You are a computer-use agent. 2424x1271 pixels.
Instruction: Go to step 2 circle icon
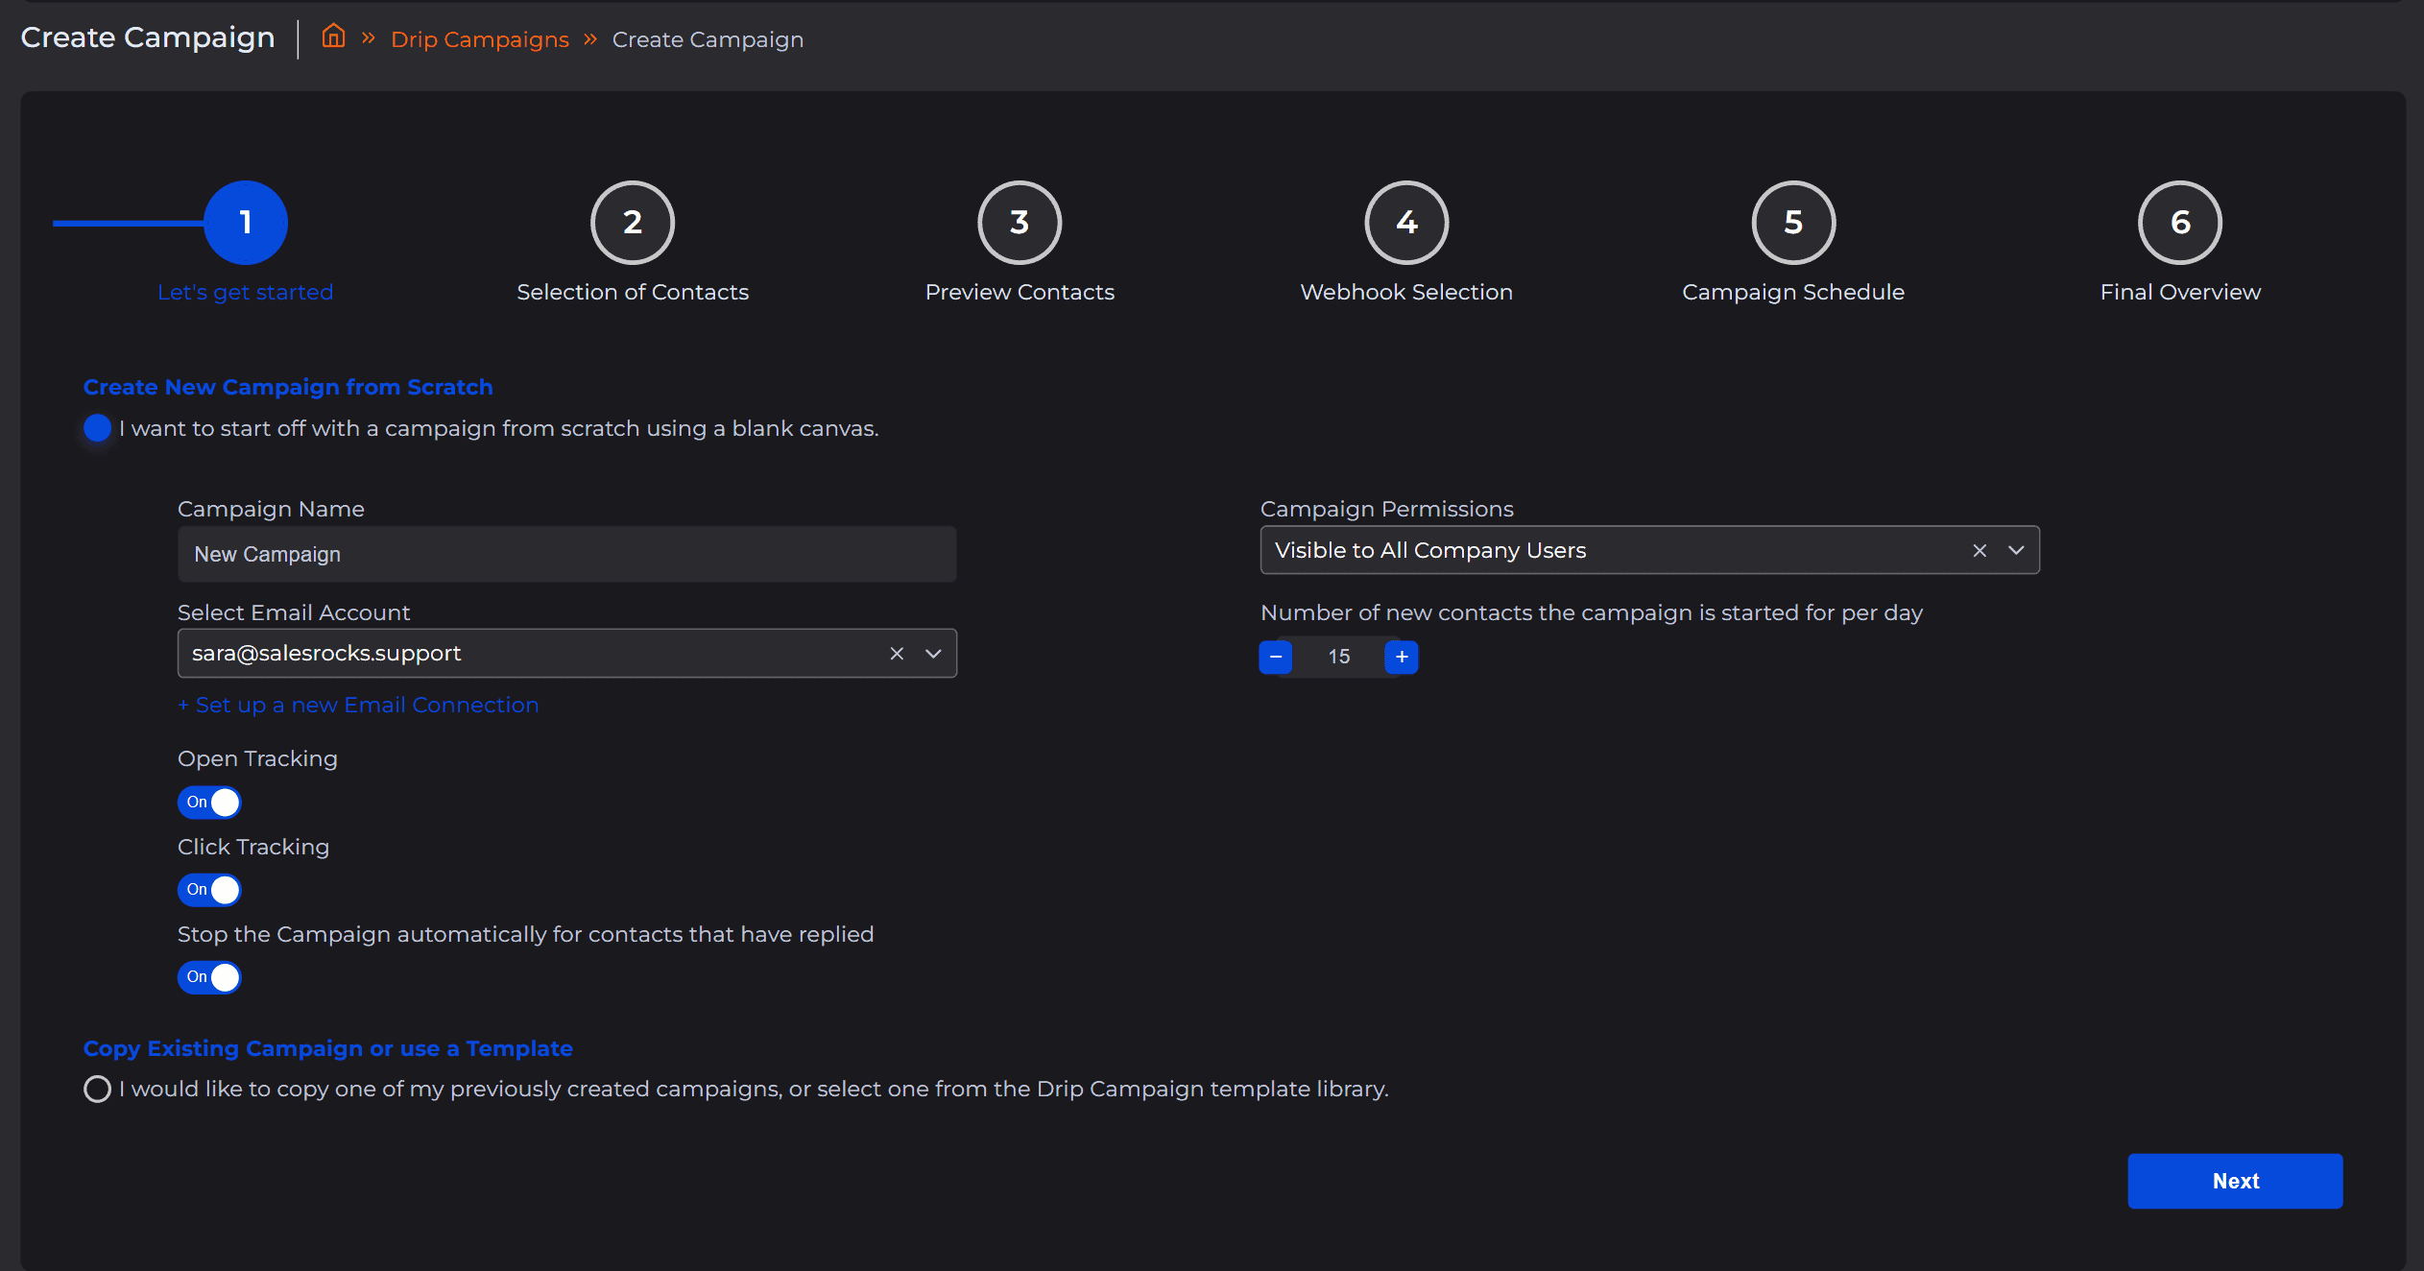tap(632, 223)
